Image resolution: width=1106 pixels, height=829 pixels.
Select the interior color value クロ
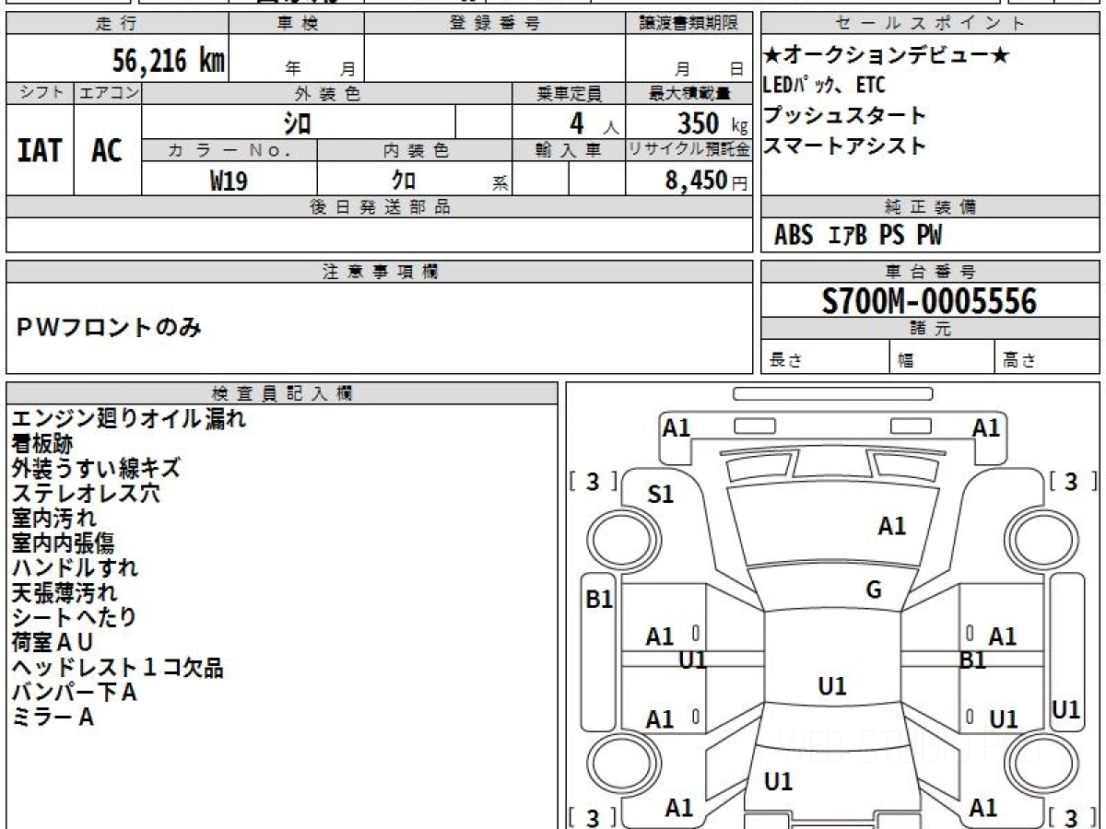tap(404, 180)
